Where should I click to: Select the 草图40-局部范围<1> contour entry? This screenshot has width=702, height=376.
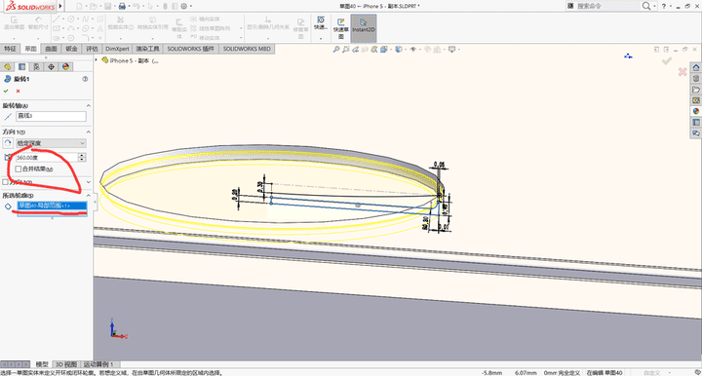coord(52,206)
